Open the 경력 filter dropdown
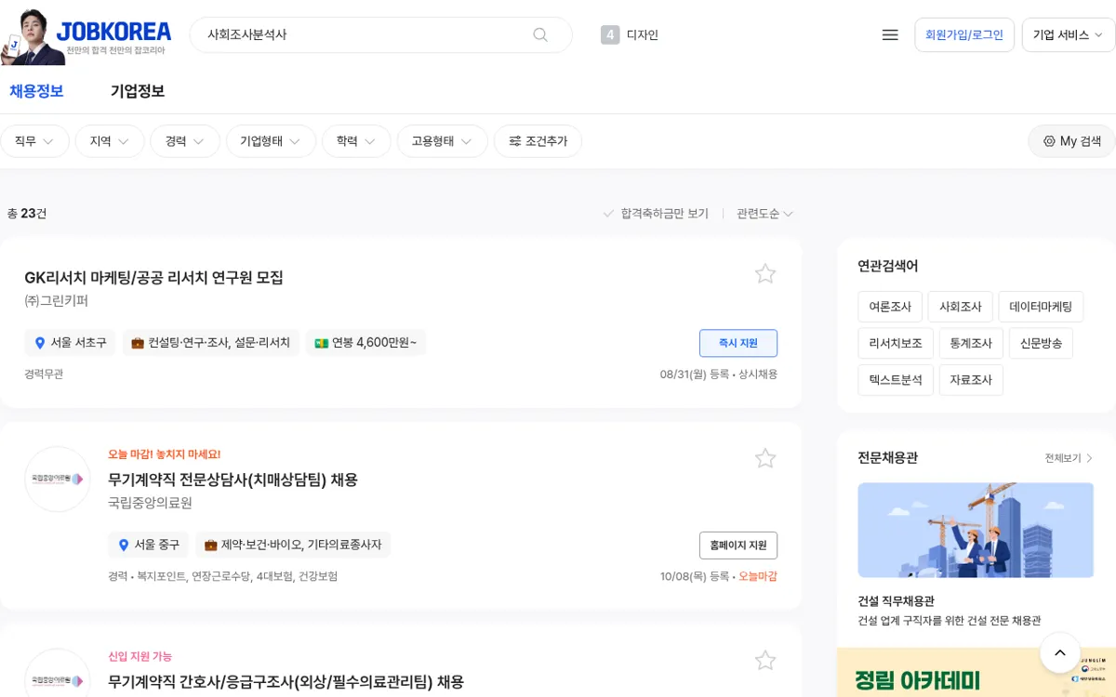This screenshot has width=1116, height=697. click(185, 141)
